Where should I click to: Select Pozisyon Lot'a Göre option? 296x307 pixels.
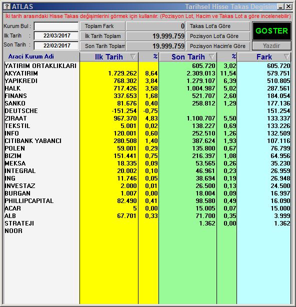pos(218,36)
